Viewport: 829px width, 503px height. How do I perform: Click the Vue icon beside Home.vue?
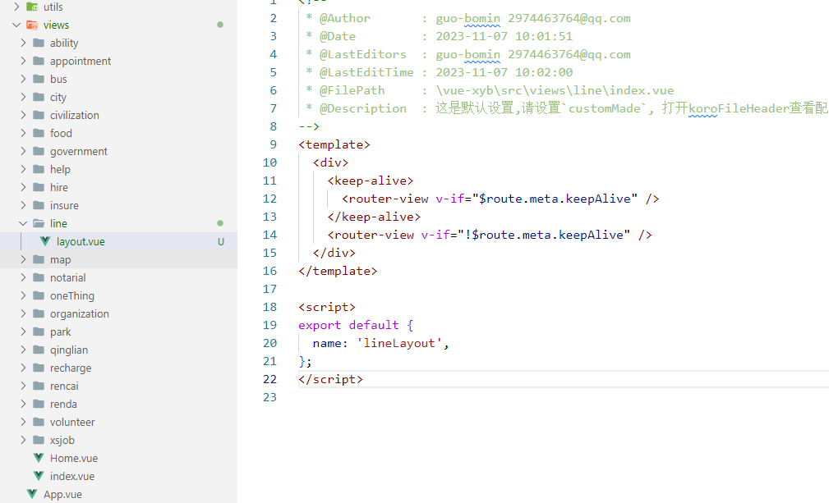tap(39, 458)
